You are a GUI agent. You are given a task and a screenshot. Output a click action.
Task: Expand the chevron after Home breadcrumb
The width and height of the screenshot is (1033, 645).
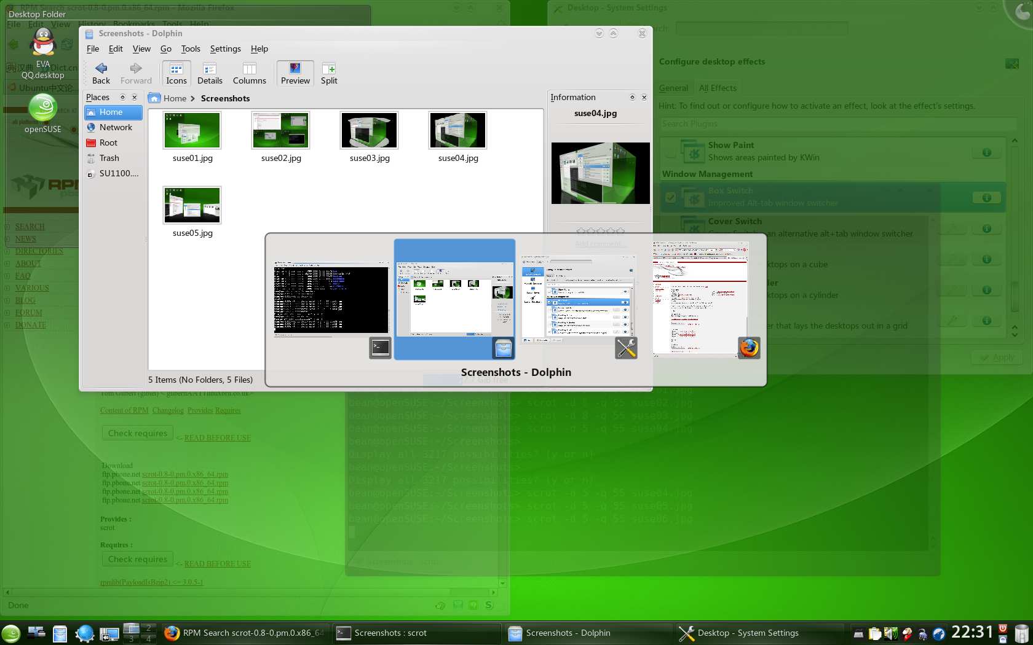coord(193,98)
